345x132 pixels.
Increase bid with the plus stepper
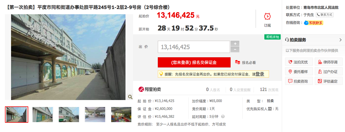[x=235, y=44]
